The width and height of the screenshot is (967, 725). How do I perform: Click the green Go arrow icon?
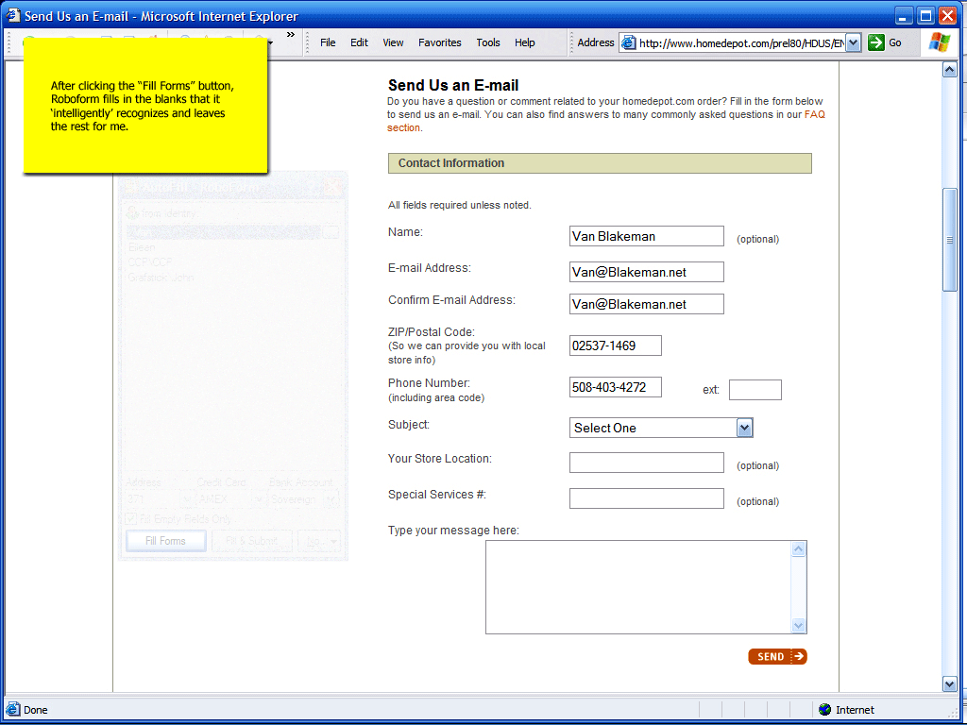coord(876,42)
